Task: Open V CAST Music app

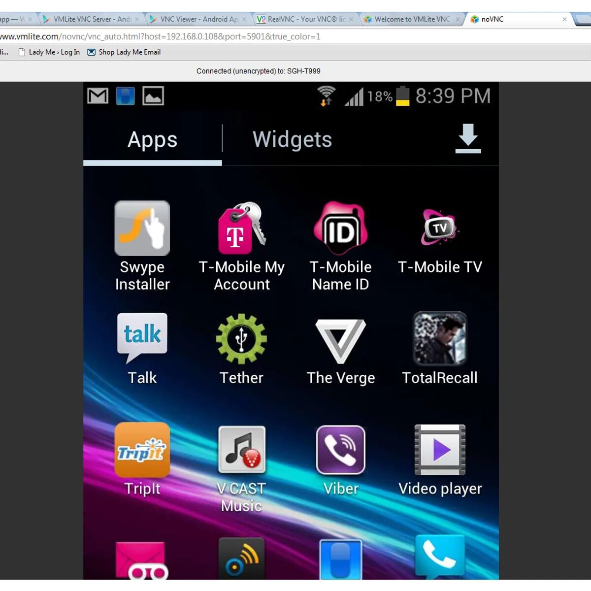Action: (x=241, y=450)
